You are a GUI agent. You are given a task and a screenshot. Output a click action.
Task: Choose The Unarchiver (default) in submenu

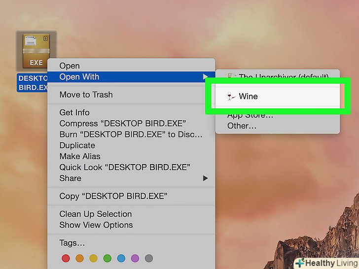[x=278, y=75]
